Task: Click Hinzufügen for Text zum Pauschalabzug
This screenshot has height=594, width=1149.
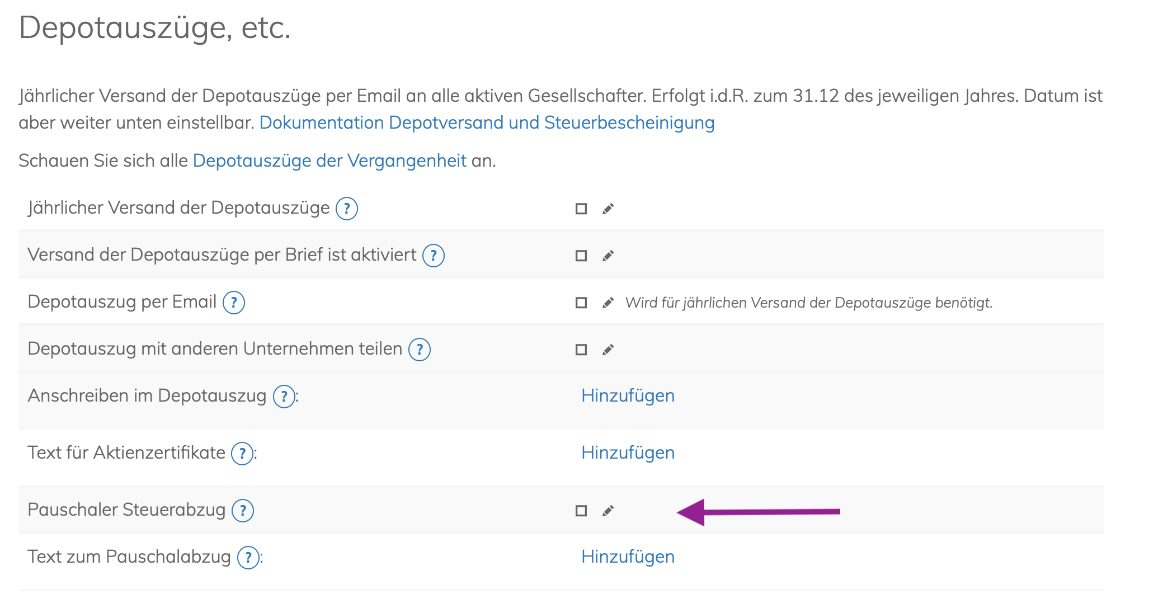Action: point(628,557)
